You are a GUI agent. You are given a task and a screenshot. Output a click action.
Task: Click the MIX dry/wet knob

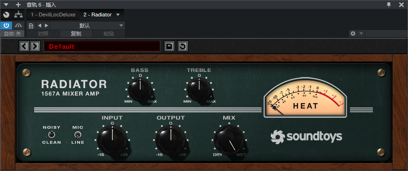click(229, 140)
